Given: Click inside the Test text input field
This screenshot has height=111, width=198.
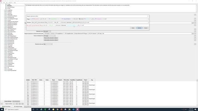Looking at the screenshot, I should coord(90,23).
